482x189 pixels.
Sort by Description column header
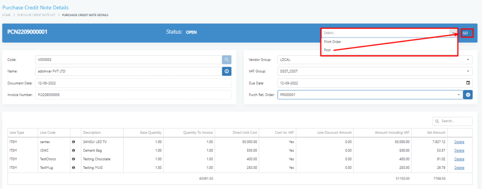click(x=92, y=133)
